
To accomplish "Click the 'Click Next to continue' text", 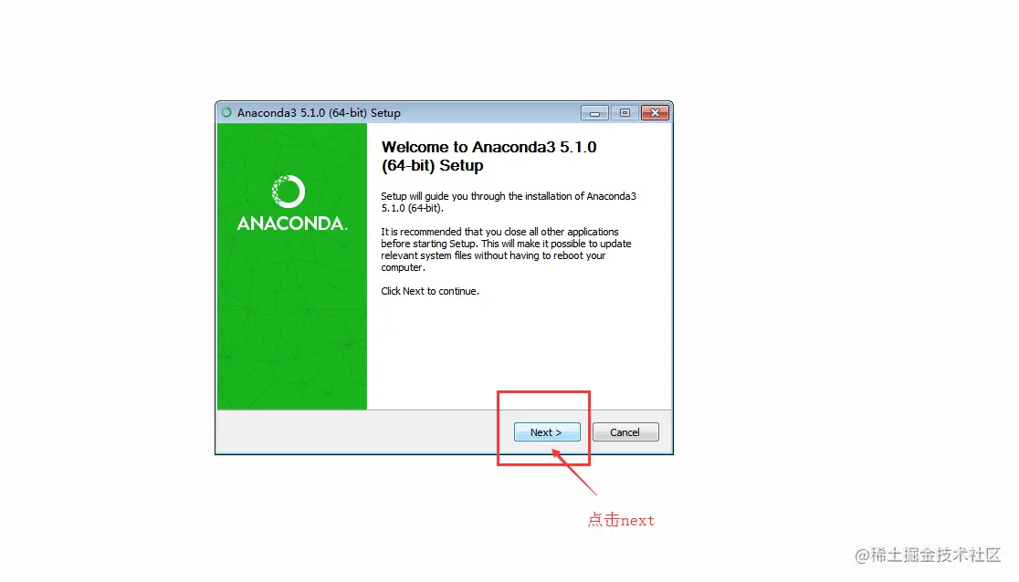I will point(429,291).
